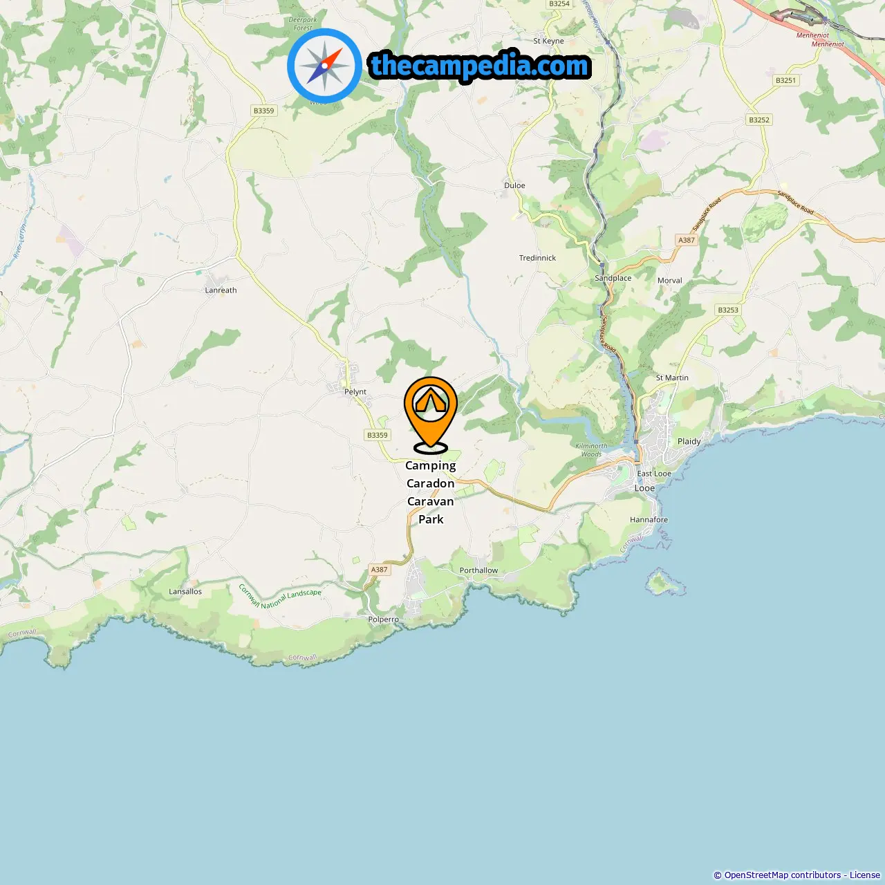The image size is (885, 885).
Task: Click the A387 road shield near Morval
Action: (x=687, y=240)
